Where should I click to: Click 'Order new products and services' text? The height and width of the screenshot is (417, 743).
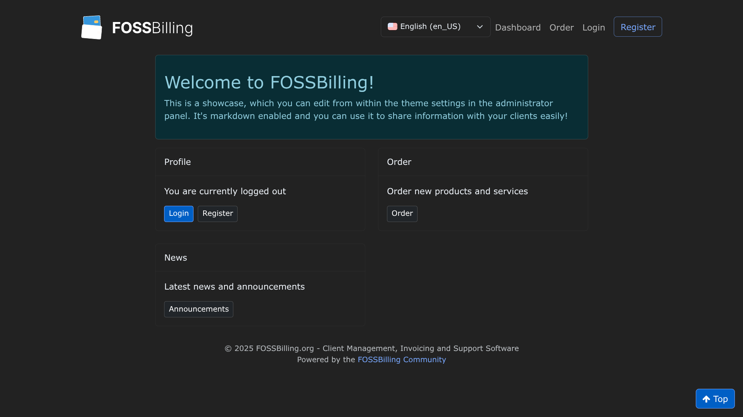click(x=457, y=191)
